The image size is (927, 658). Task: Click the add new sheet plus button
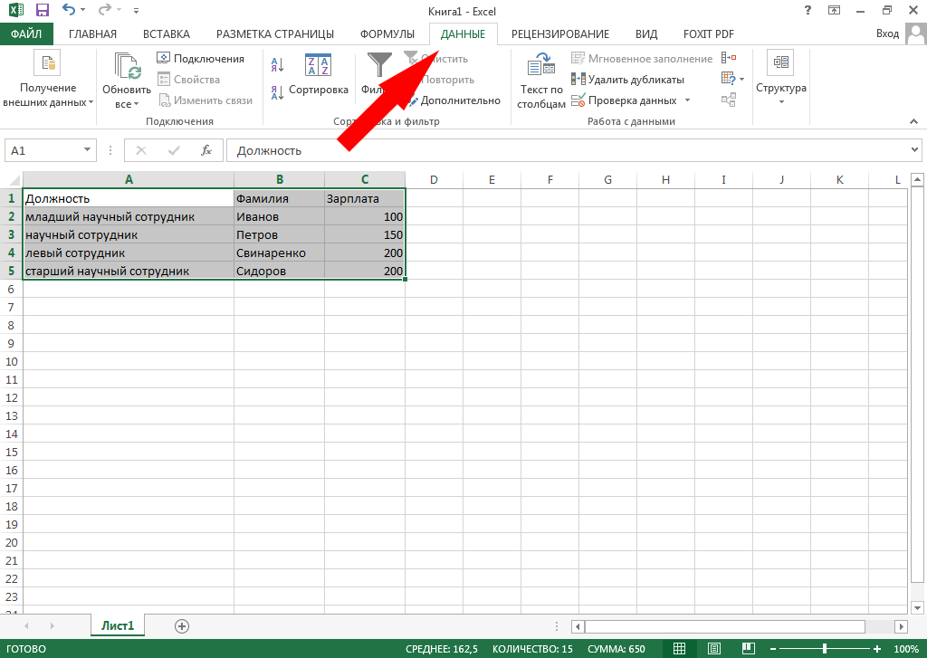[x=182, y=625]
